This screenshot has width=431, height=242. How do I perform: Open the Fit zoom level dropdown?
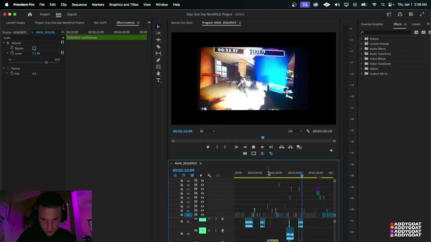207,131
